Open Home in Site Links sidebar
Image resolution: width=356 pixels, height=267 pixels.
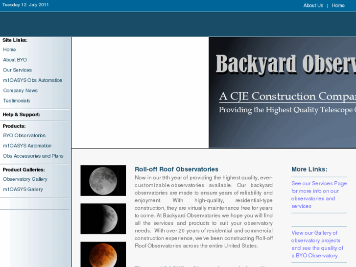click(x=9, y=49)
